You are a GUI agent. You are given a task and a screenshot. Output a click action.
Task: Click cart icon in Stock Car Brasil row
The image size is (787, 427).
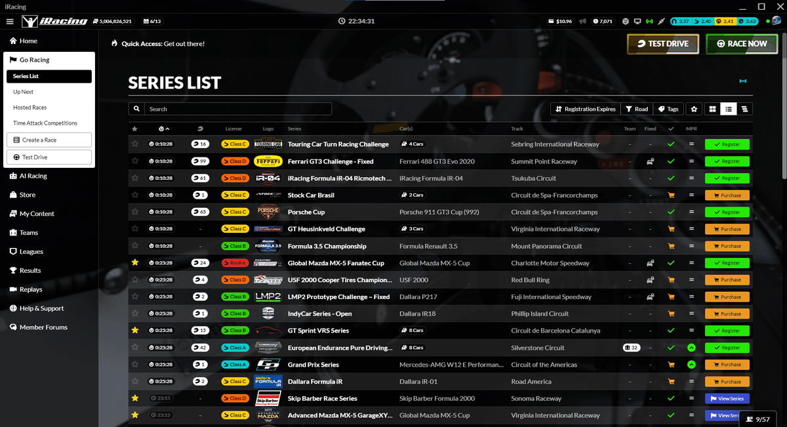click(670, 195)
